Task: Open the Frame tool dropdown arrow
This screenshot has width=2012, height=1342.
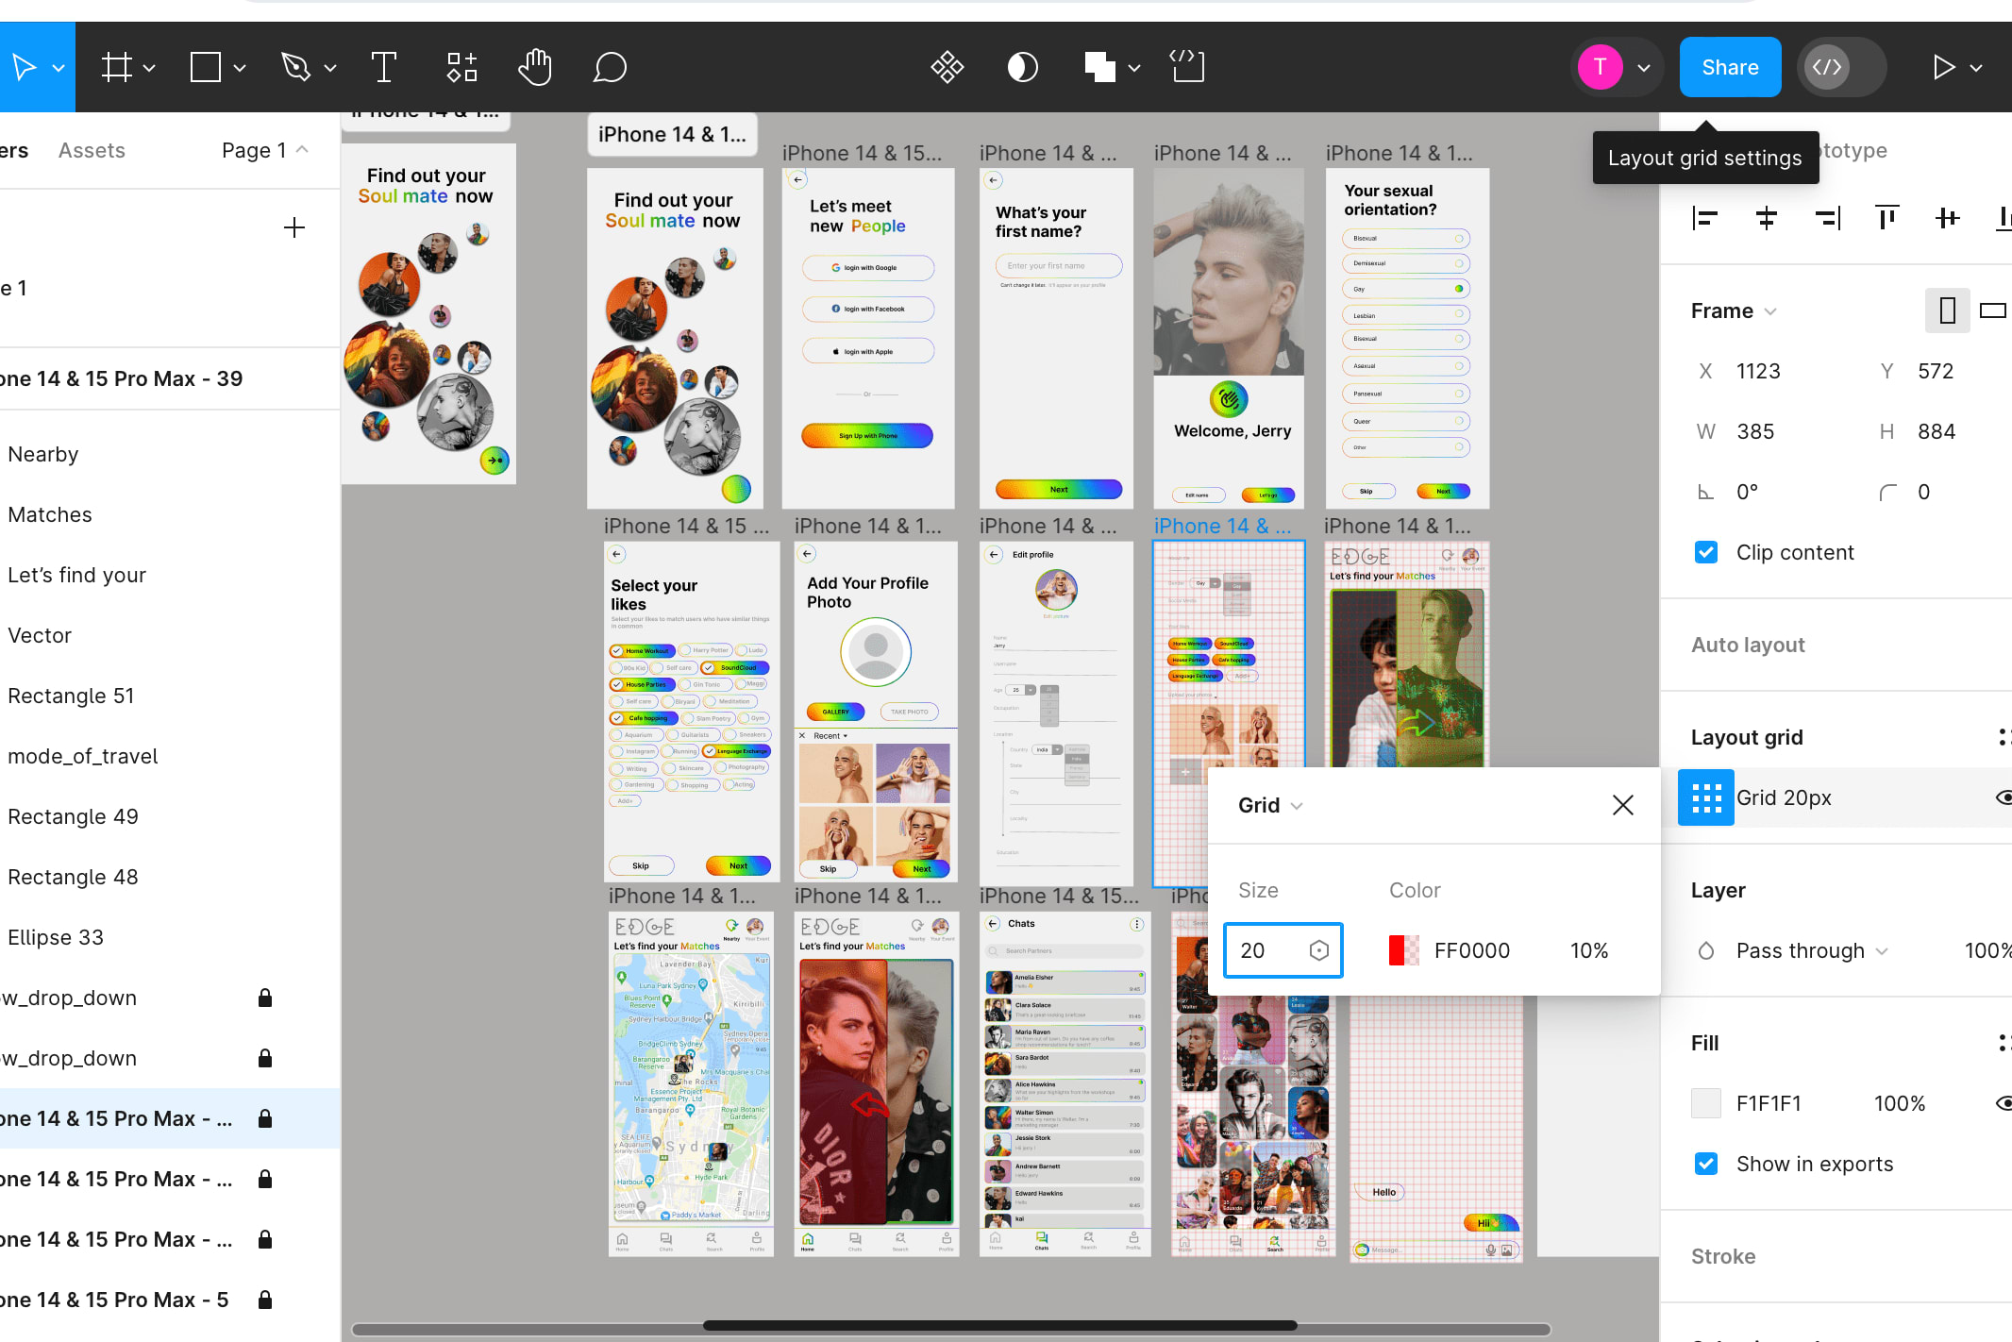Action: 149,68
